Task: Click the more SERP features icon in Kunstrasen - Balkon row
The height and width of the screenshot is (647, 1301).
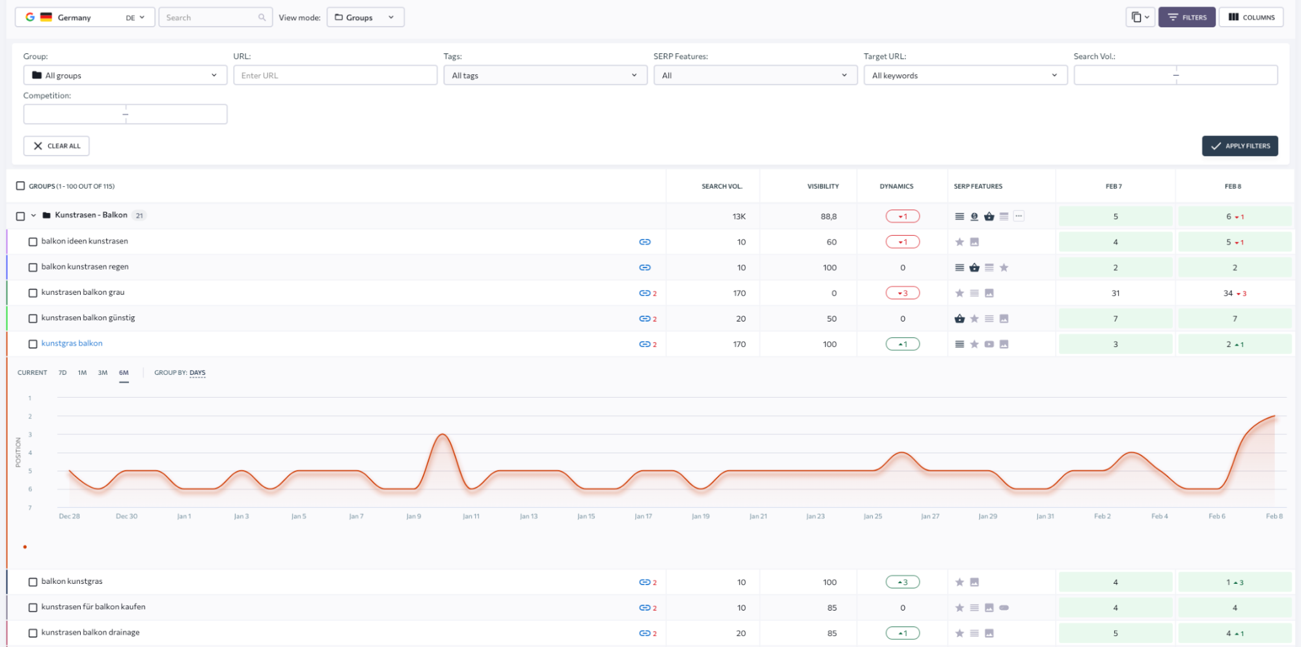Action: point(1019,216)
